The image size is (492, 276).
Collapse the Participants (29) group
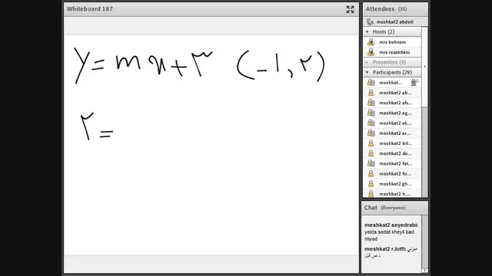pyautogui.click(x=367, y=72)
